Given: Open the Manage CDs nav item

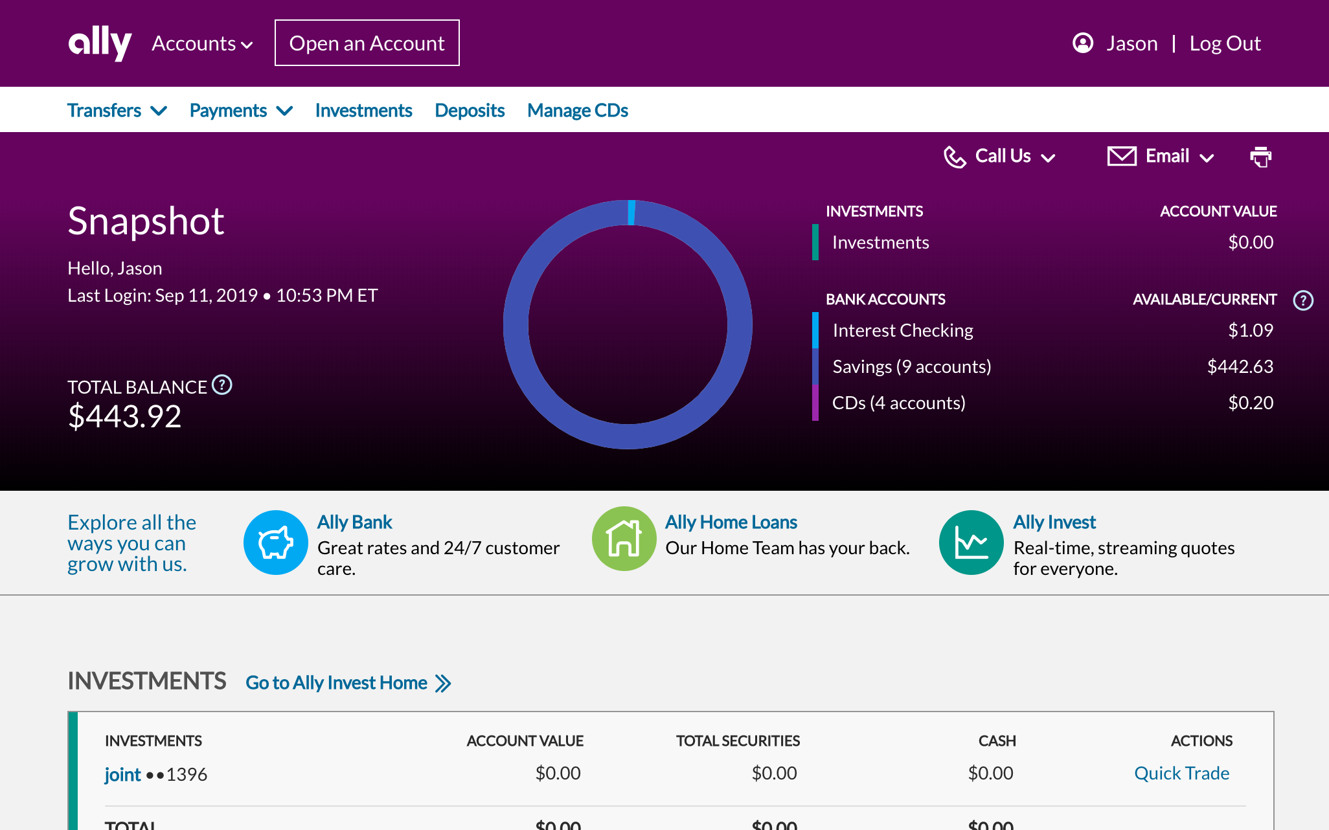Looking at the screenshot, I should click(x=578, y=111).
